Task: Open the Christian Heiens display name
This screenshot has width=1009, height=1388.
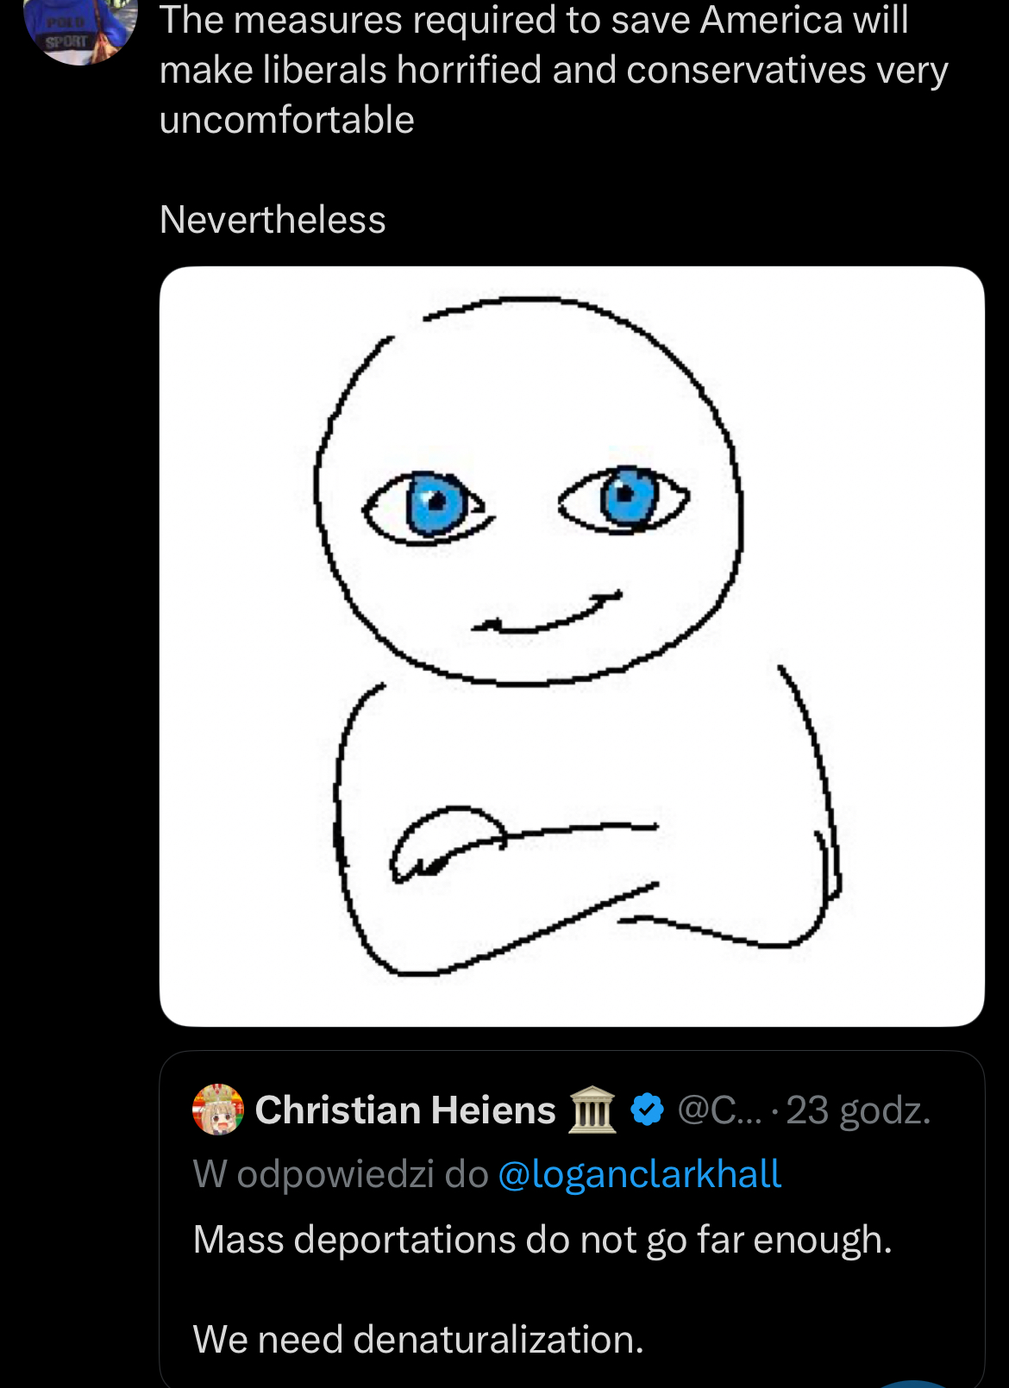Action: [x=405, y=1110]
